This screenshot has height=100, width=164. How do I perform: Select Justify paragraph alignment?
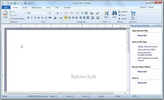point(77,18)
